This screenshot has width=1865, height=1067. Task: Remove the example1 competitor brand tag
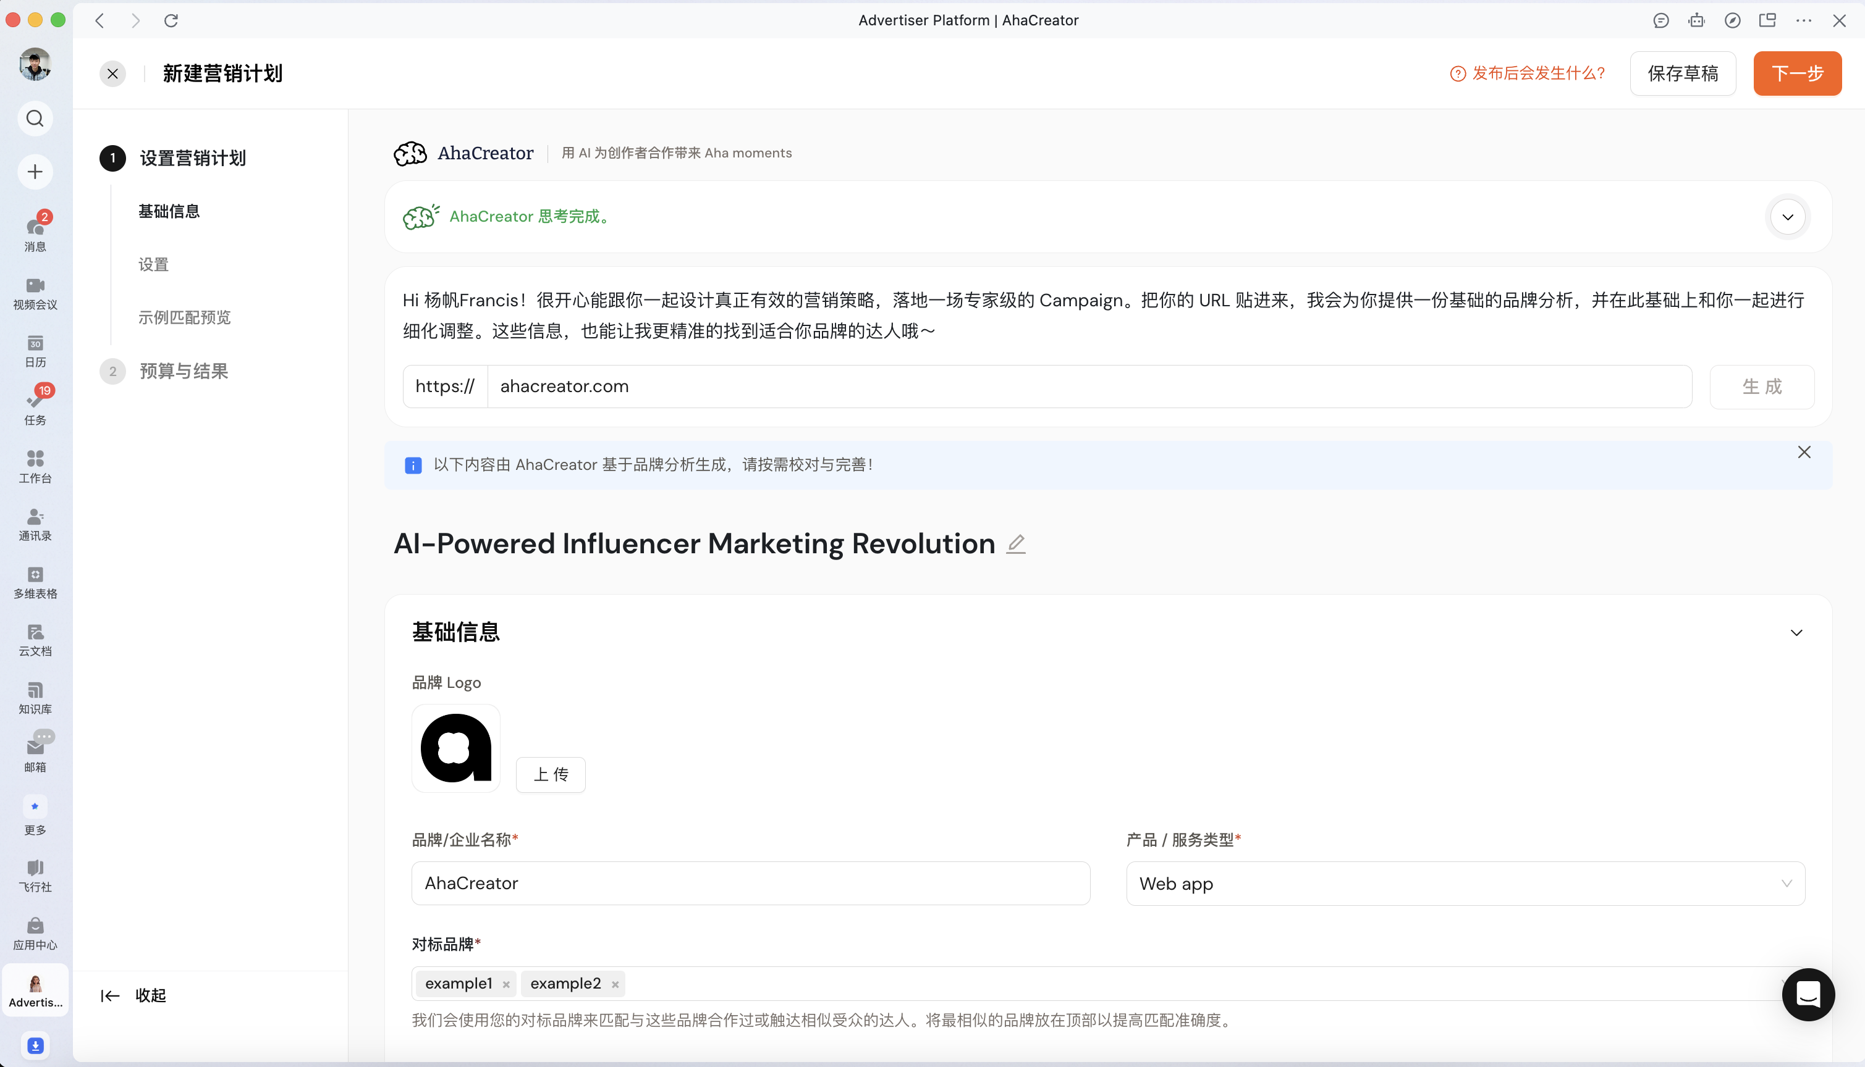tap(506, 984)
